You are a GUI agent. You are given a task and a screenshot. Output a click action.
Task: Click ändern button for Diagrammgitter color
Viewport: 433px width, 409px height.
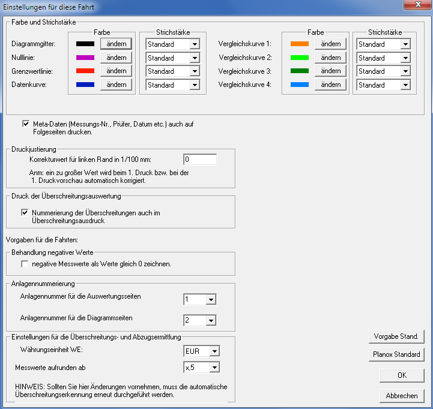(x=116, y=44)
